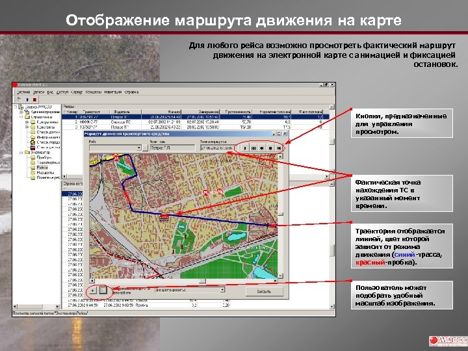This screenshot has height=351, width=468.
Task: Click the Водитель column header
Action: point(125,112)
